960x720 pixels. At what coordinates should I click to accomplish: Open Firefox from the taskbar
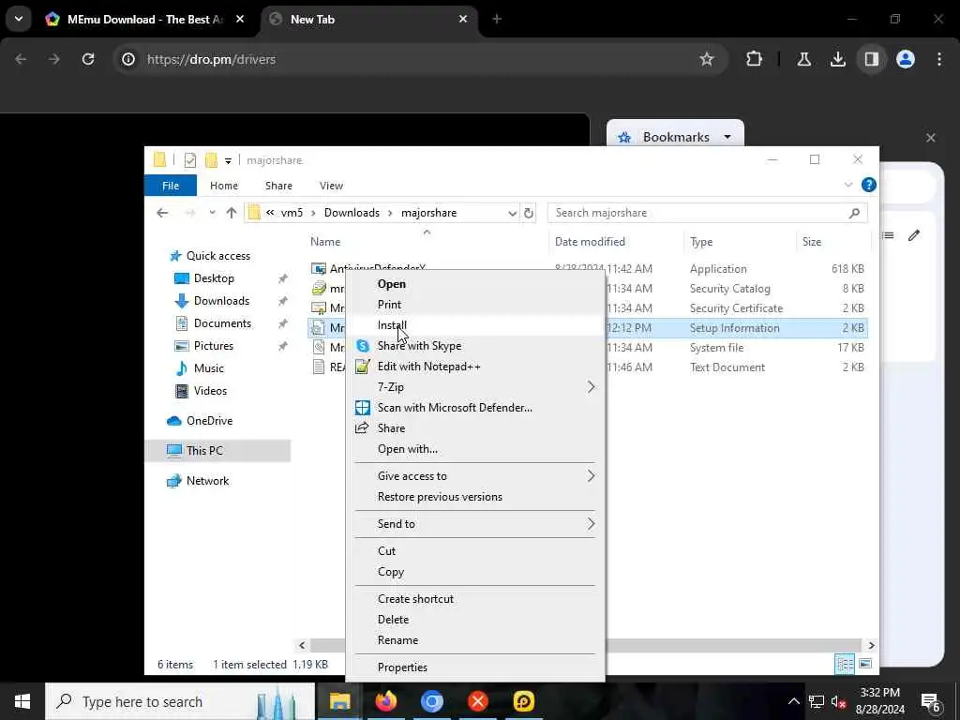385,701
